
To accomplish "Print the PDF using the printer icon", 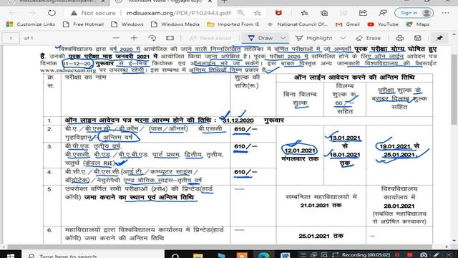I will click(399, 38).
